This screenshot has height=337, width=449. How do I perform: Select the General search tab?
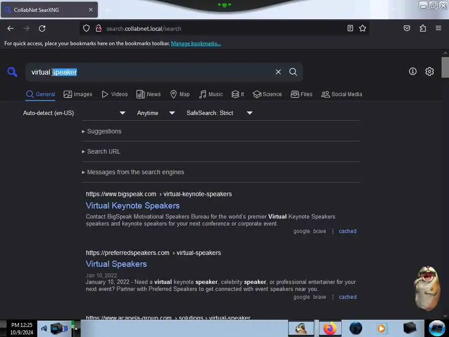click(x=40, y=94)
